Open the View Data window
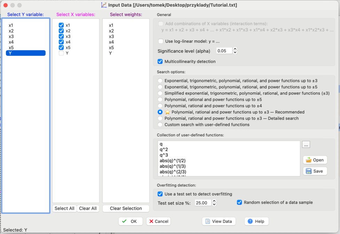Screen dimensions: 340x234 (x=219, y=221)
